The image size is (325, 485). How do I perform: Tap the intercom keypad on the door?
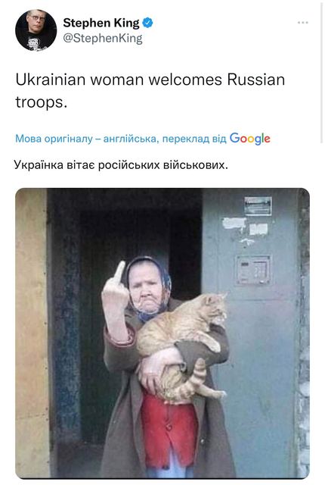pos(253,270)
